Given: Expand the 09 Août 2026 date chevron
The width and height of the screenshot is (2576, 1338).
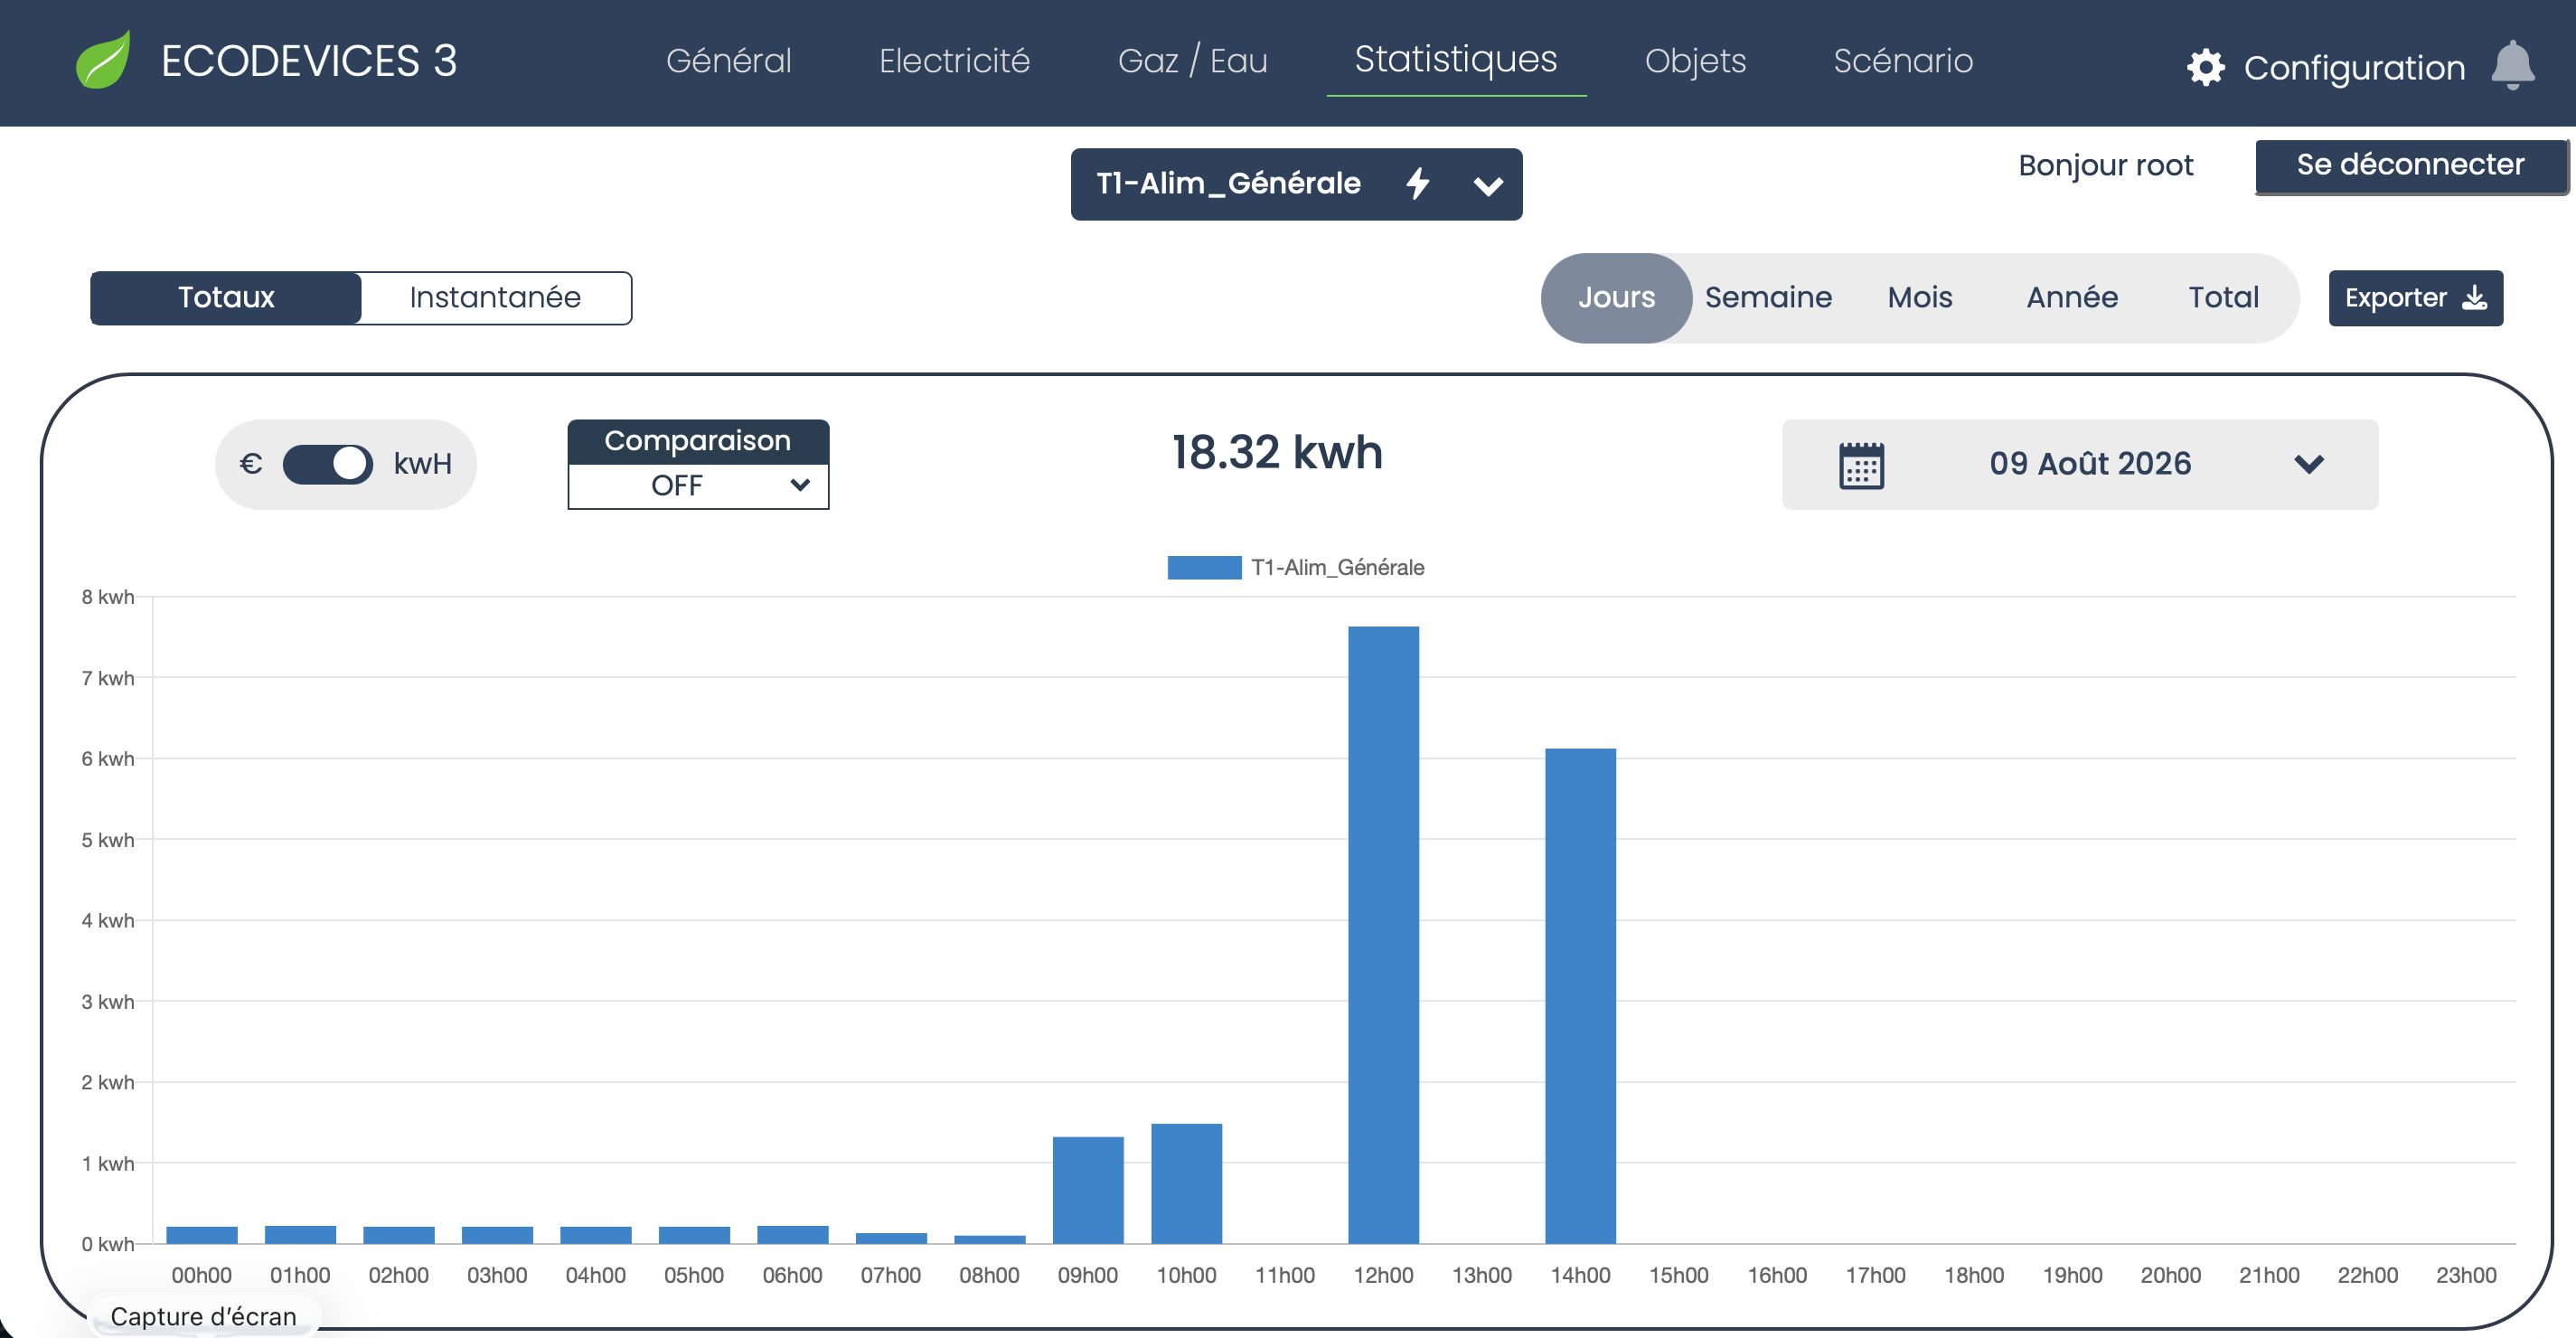Looking at the screenshot, I should point(2308,464).
